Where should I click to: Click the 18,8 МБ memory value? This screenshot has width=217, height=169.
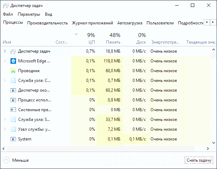click(113, 51)
